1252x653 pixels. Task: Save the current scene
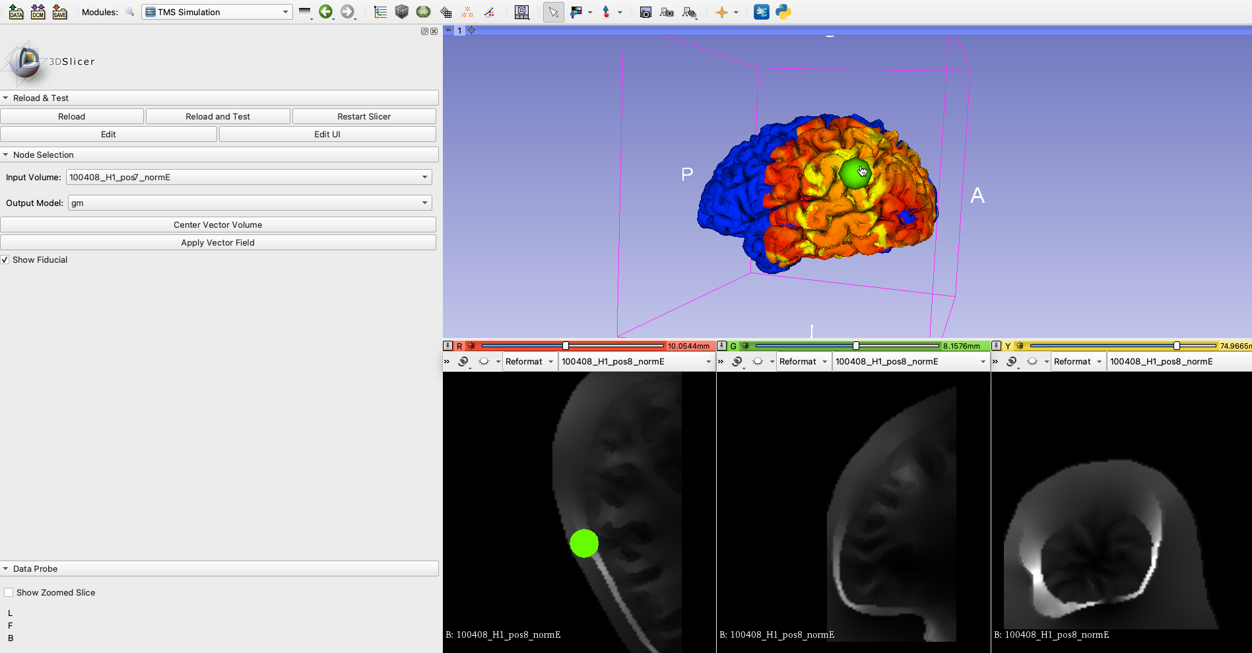(59, 12)
